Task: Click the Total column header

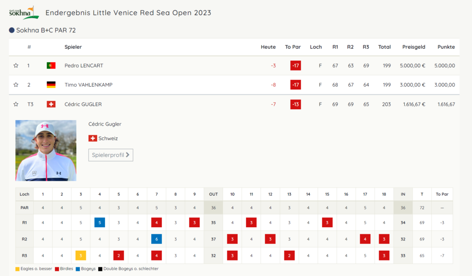Action: tap(384, 47)
